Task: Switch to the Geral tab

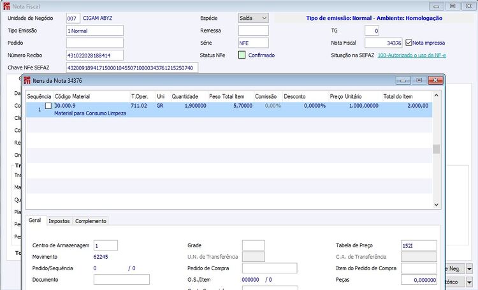Action: (35, 220)
